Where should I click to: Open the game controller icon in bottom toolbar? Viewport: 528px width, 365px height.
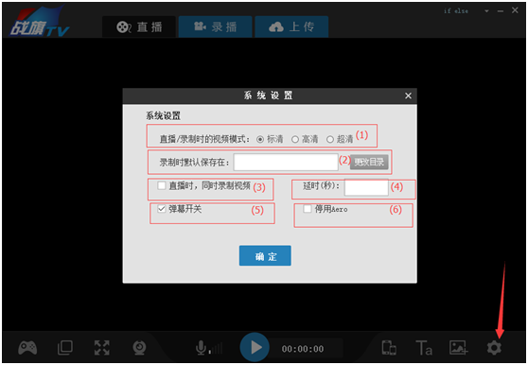(27, 348)
